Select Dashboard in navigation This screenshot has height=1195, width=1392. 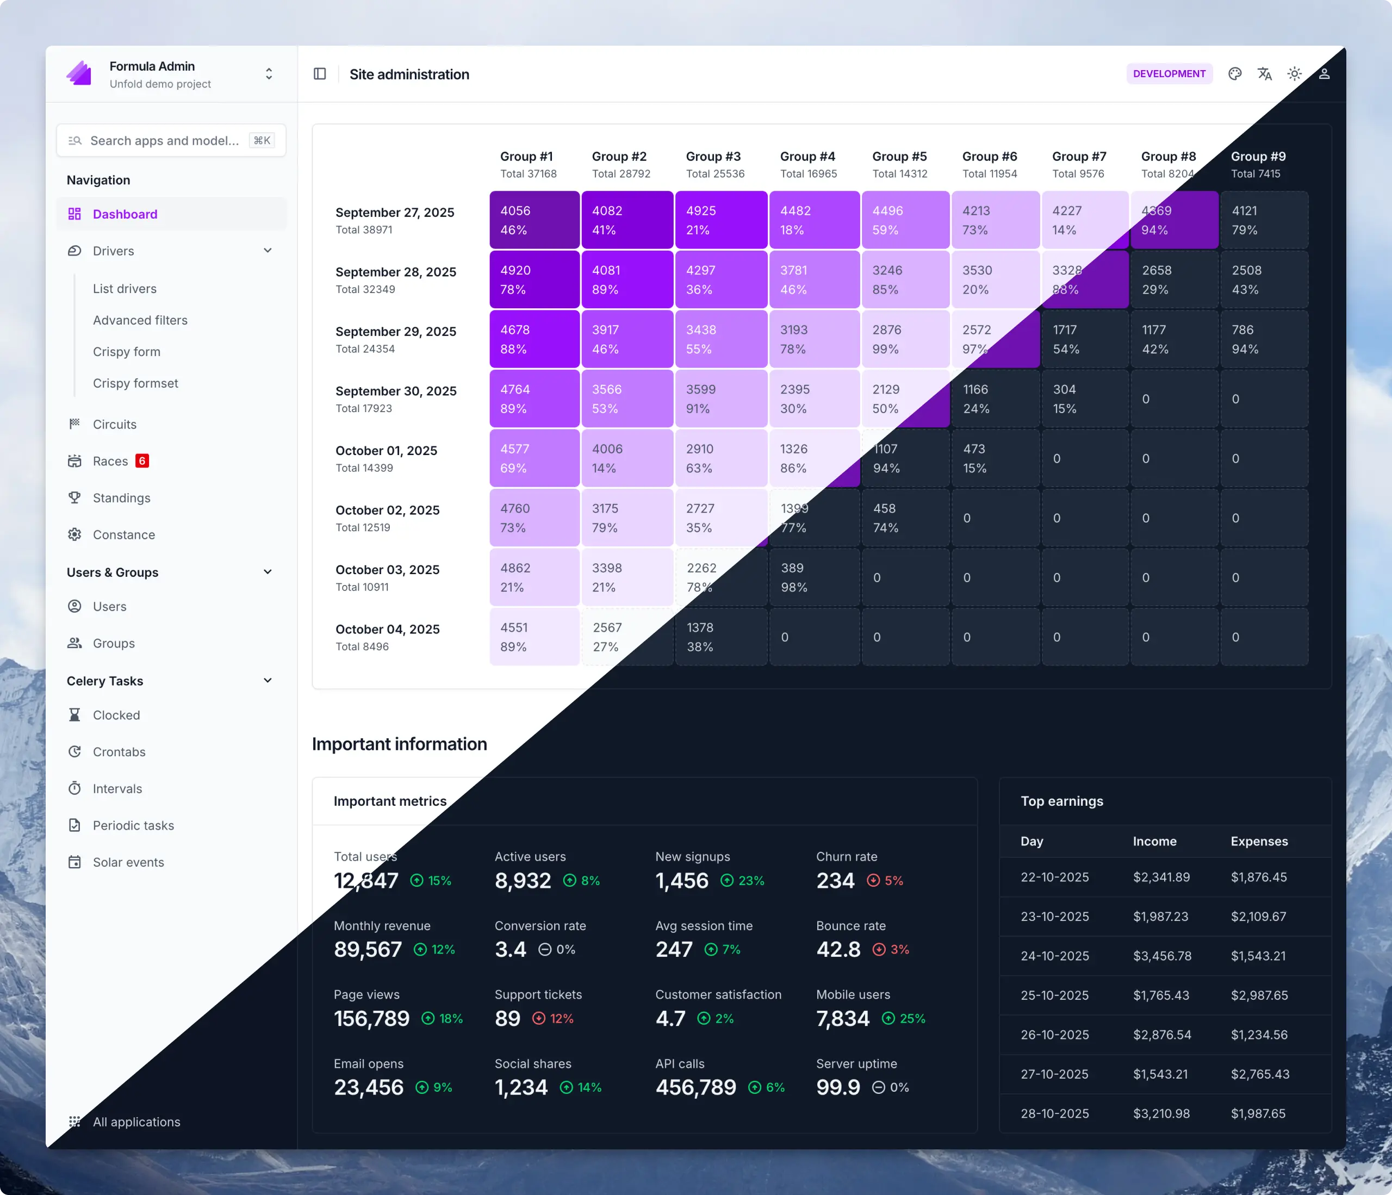pyautogui.click(x=125, y=214)
